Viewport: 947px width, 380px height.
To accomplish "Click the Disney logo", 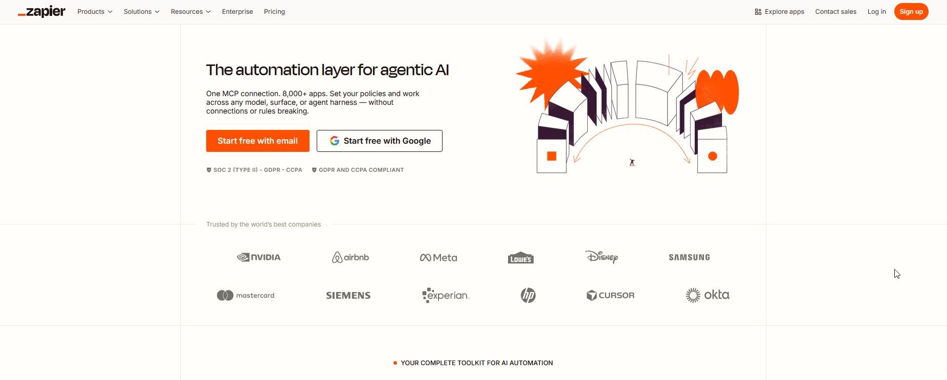I will [x=602, y=257].
